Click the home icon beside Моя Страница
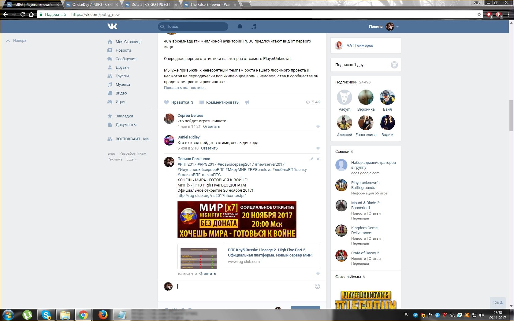This screenshot has height=321, width=514. pyautogui.click(x=110, y=42)
